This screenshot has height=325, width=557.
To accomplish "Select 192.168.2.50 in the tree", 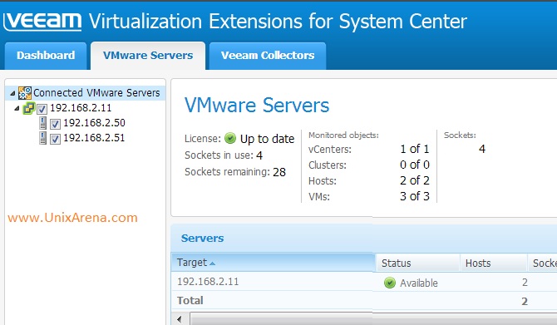I will coord(94,123).
